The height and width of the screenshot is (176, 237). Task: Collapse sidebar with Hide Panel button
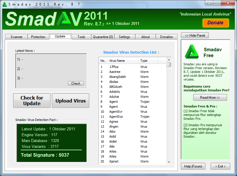[195, 35]
